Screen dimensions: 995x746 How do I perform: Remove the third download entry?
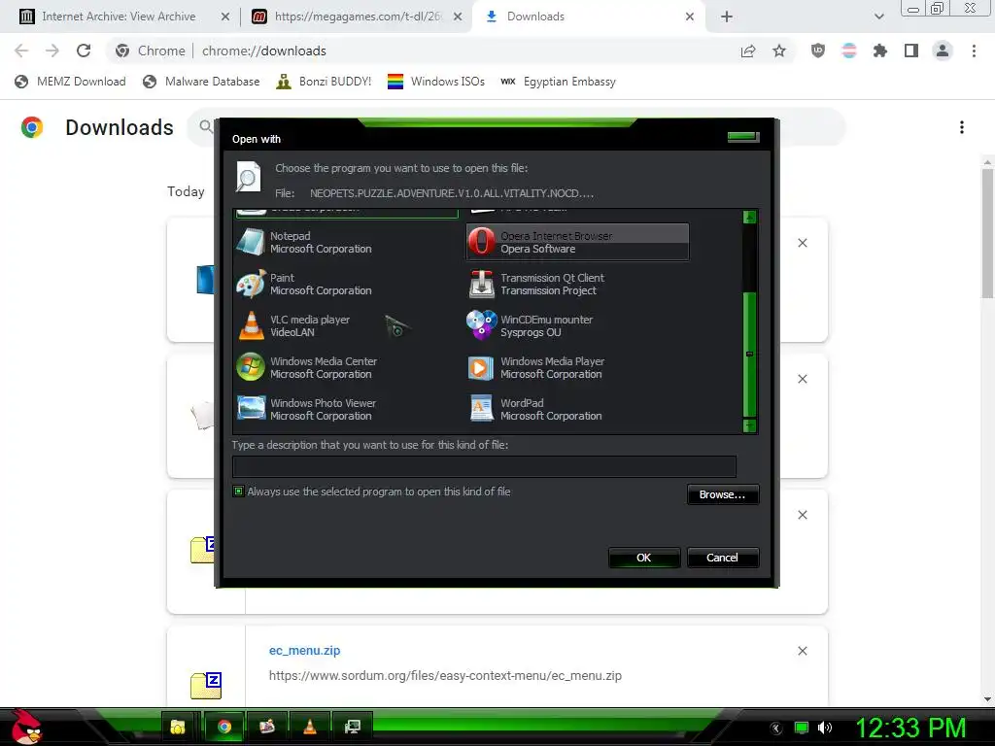pyautogui.click(x=803, y=515)
